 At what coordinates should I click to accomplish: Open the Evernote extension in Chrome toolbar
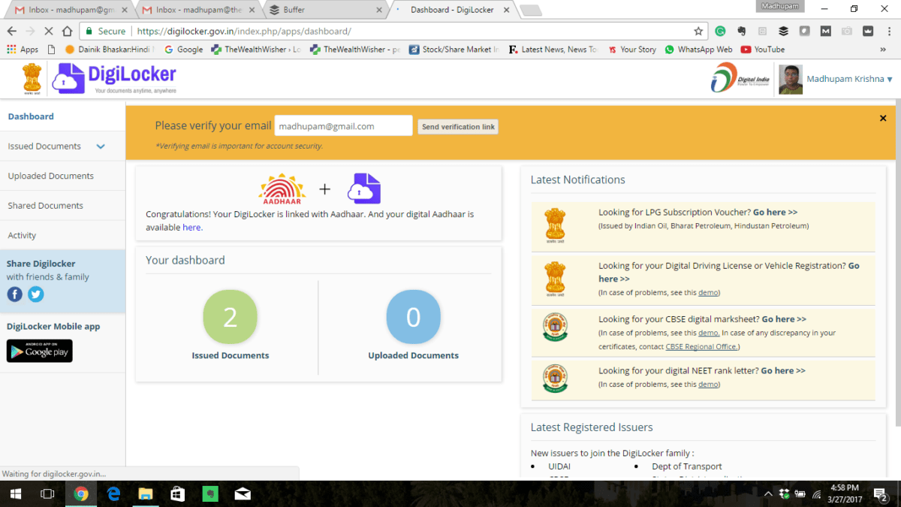742,32
